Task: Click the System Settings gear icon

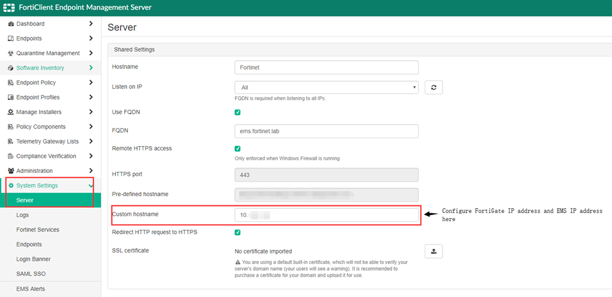Action: (x=11, y=186)
